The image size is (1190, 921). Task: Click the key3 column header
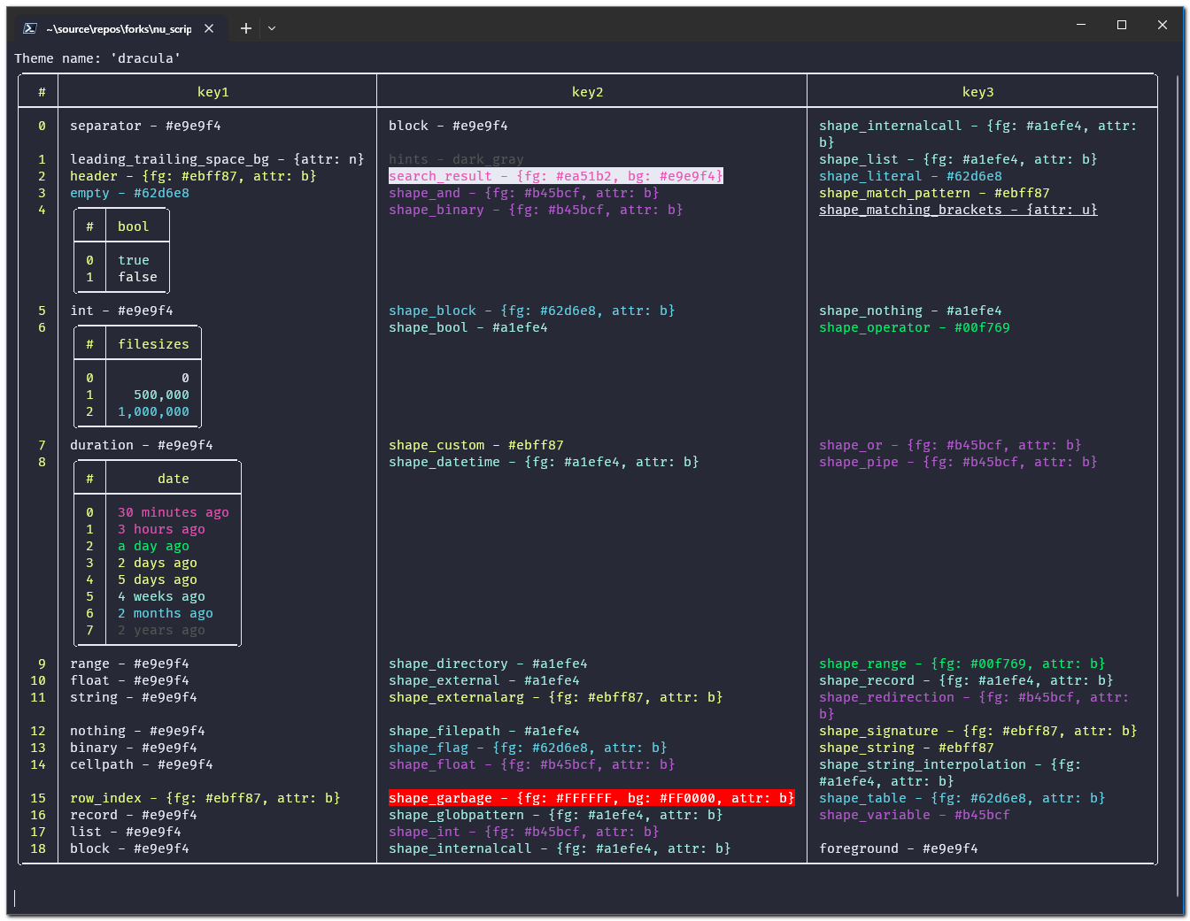(x=978, y=92)
